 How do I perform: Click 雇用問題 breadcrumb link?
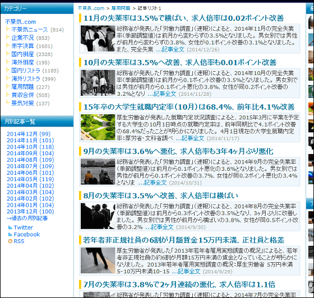(x=121, y=8)
